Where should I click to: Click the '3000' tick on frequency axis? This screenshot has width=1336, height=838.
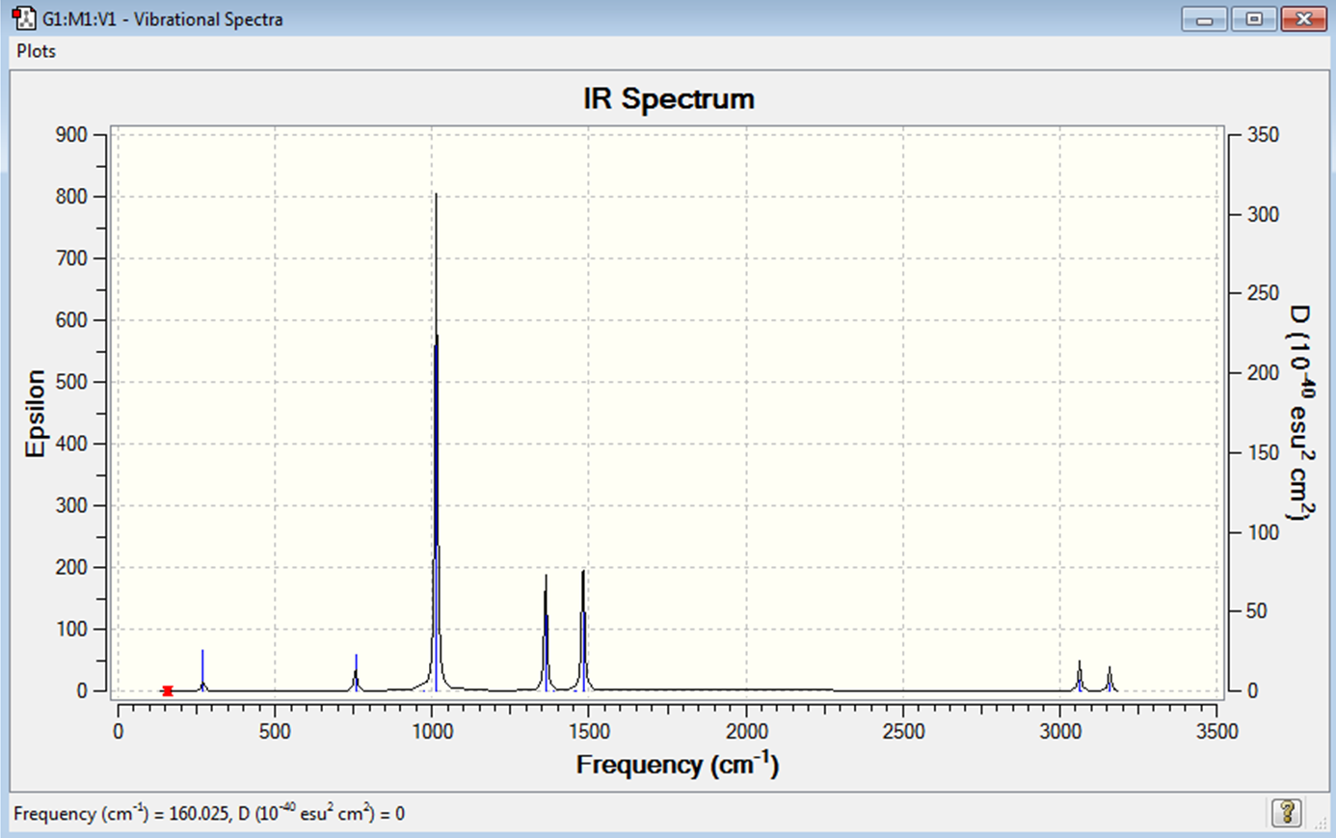pyautogui.click(x=1060, y=731)
